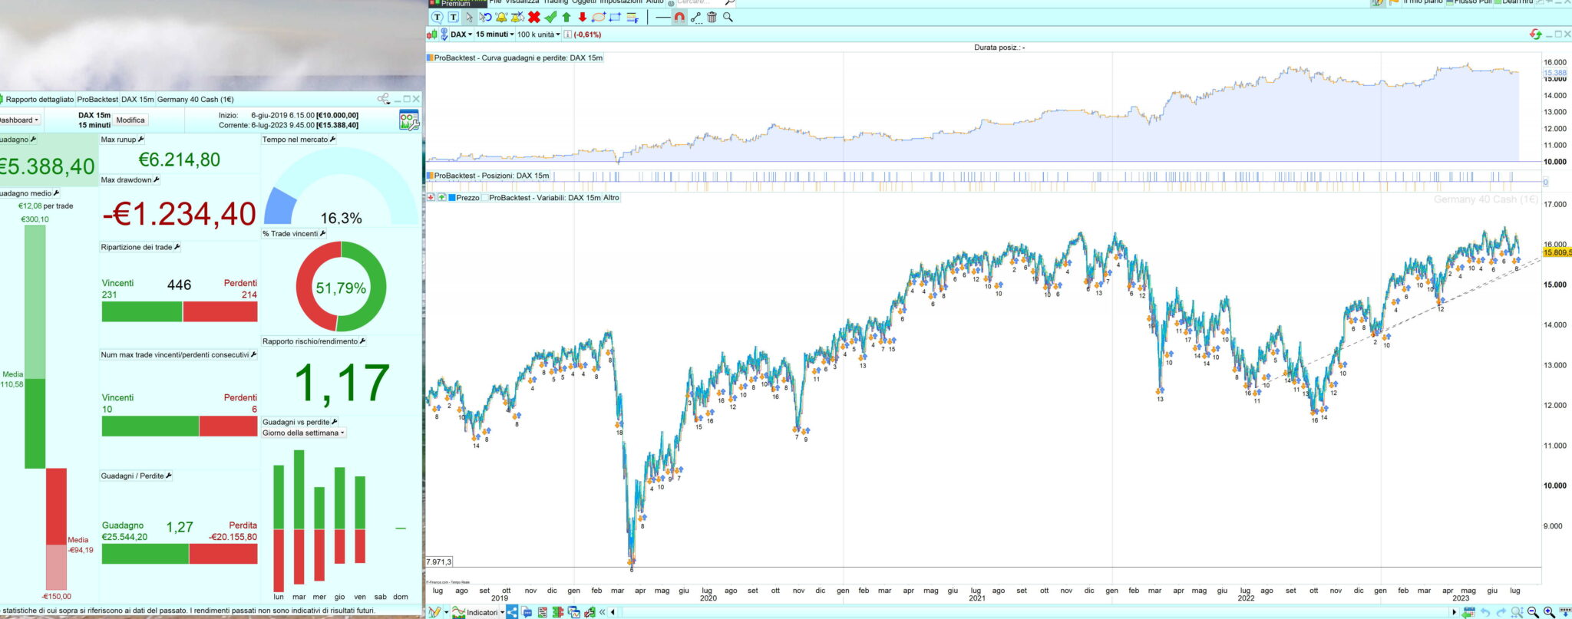Click the Max runup value €6.214,80
This screenshot has width=1572, height=619.
[x=180, y=160]
